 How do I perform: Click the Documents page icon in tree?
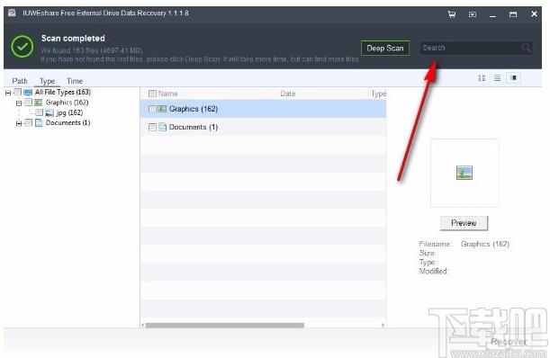[x=39, y=122]
